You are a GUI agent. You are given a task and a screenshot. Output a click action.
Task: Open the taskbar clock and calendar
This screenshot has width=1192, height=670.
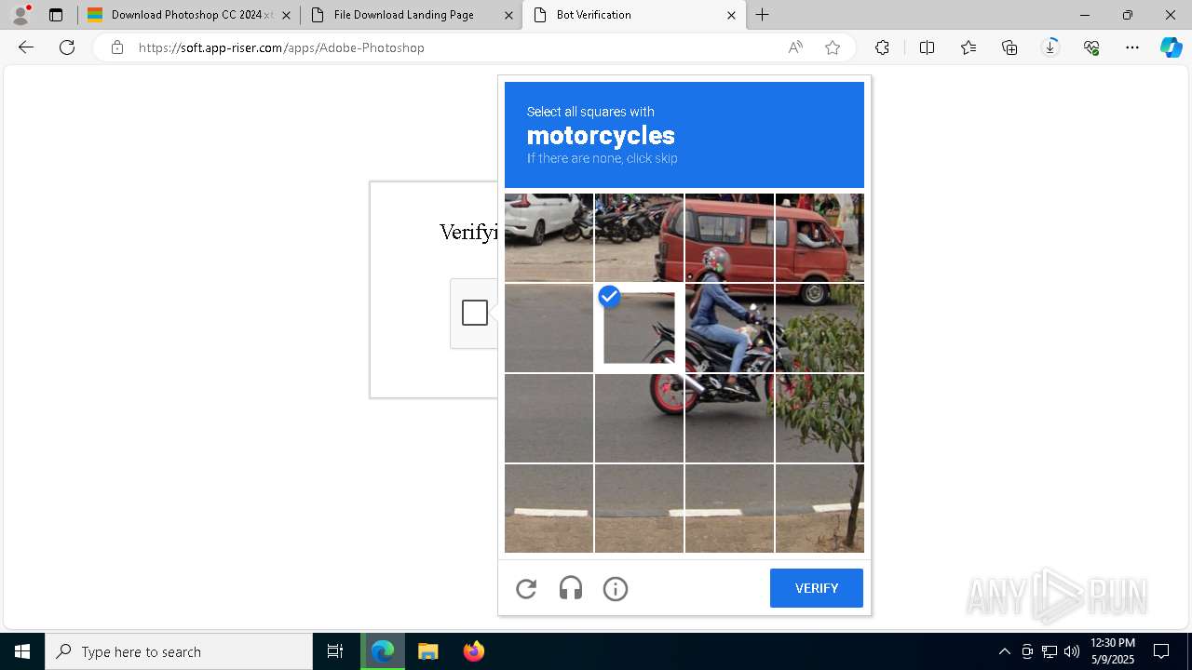coord(1112,651)
